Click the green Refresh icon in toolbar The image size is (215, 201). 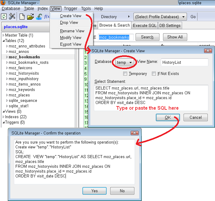click(x=4, y=17)
